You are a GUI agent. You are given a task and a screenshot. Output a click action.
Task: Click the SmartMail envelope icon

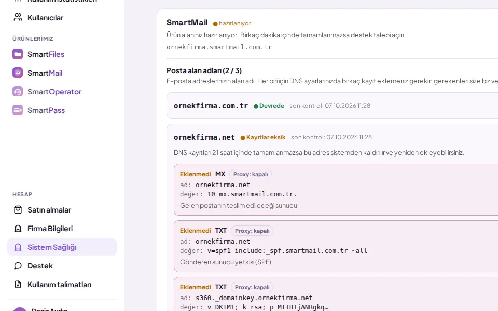18,73
